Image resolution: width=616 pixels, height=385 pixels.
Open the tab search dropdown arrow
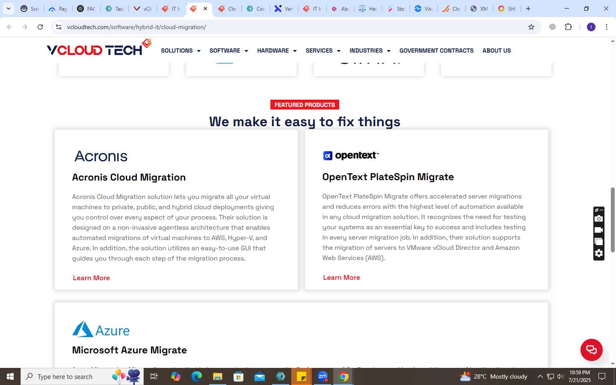click(x=8, y=9)
